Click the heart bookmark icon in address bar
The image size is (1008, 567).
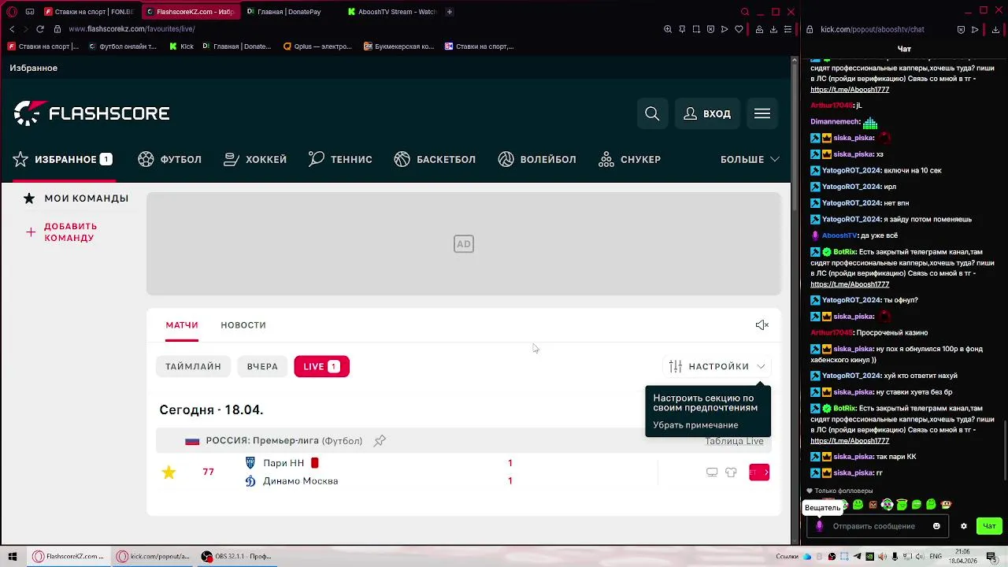[x=739, y=29]
